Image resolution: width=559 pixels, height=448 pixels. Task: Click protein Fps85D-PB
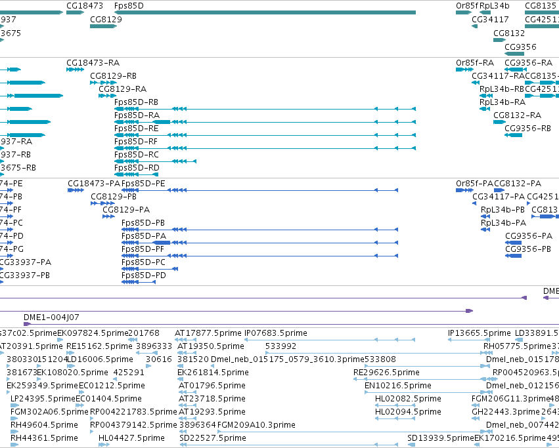click(x=143, y=223)
